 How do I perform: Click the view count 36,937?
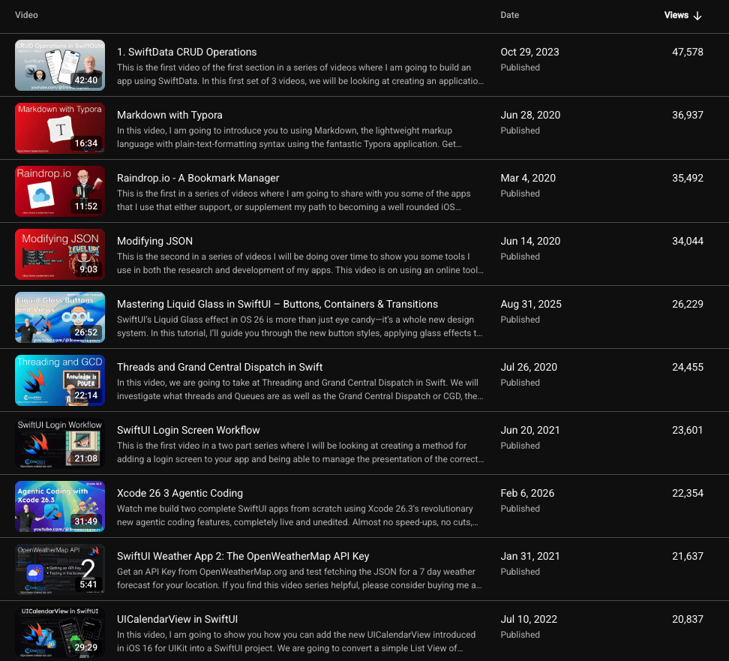(x=688, y=115)
